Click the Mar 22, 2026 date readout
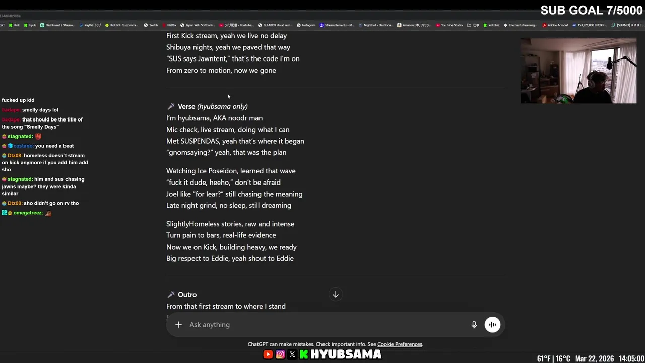645x363 pixels. 594,359
